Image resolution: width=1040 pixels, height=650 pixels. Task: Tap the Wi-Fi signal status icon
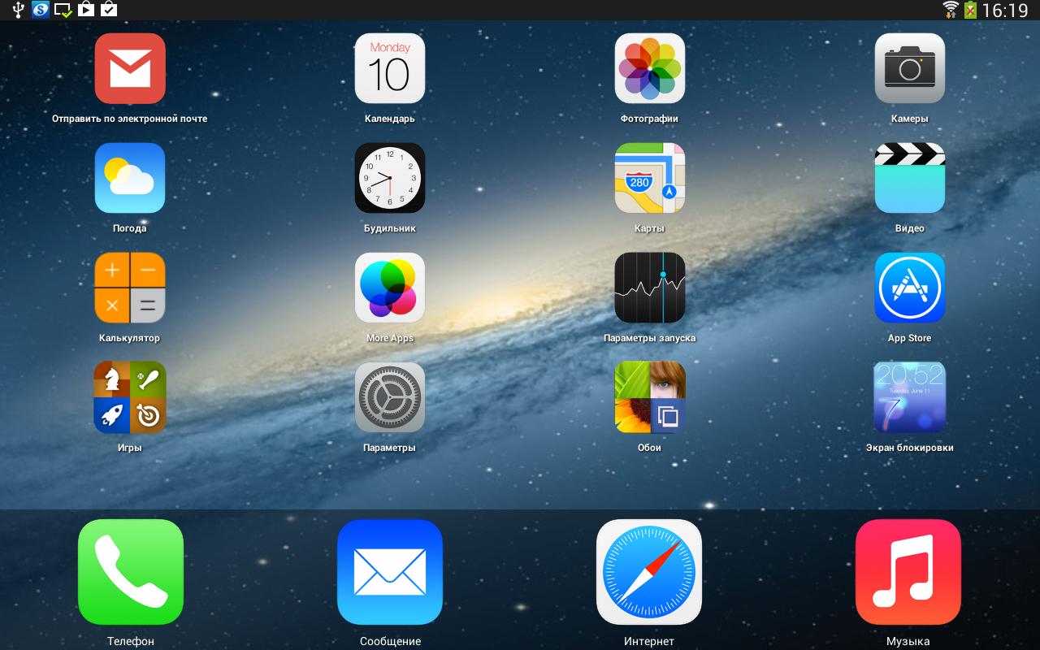pos(951,10)
